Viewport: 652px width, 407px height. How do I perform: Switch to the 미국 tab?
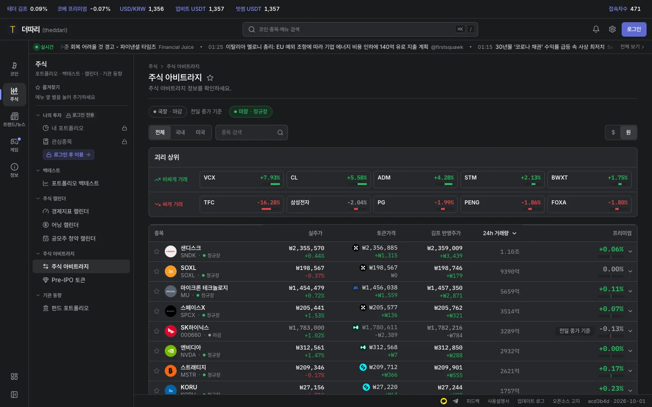pos(201,133)
